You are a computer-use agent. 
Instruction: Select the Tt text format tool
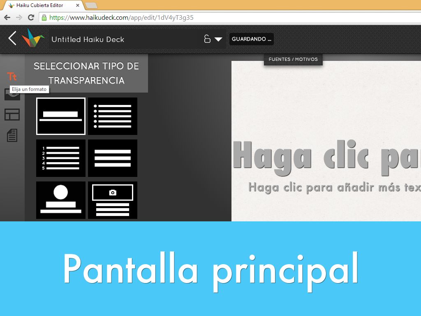click(x=12, y=77)
